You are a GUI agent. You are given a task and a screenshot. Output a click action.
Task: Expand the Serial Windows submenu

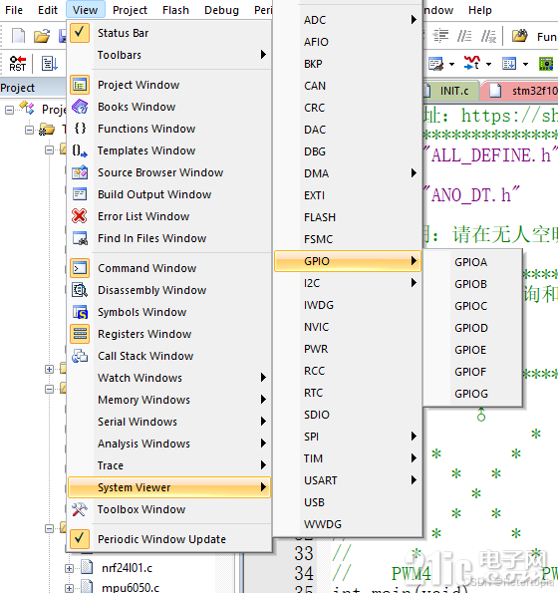(x=169, y=422)
